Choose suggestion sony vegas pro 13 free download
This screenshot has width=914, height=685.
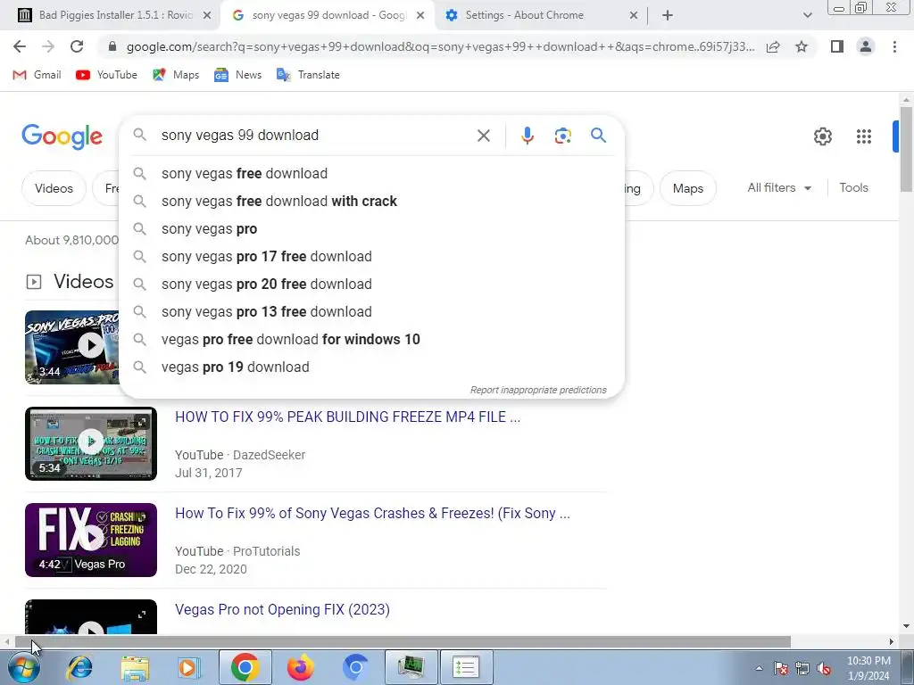[x=371, y=311]
